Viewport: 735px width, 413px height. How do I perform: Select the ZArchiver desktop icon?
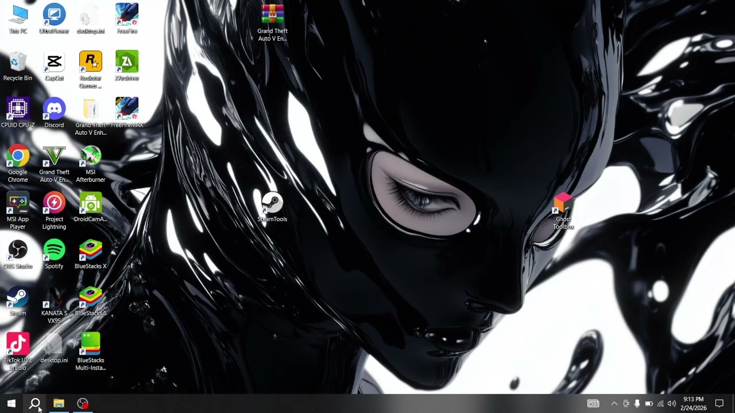127,66
